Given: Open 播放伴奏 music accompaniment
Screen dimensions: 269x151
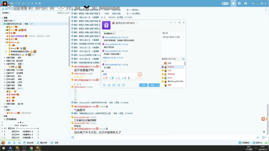Looking at the screenshot, I should (42, 143).
